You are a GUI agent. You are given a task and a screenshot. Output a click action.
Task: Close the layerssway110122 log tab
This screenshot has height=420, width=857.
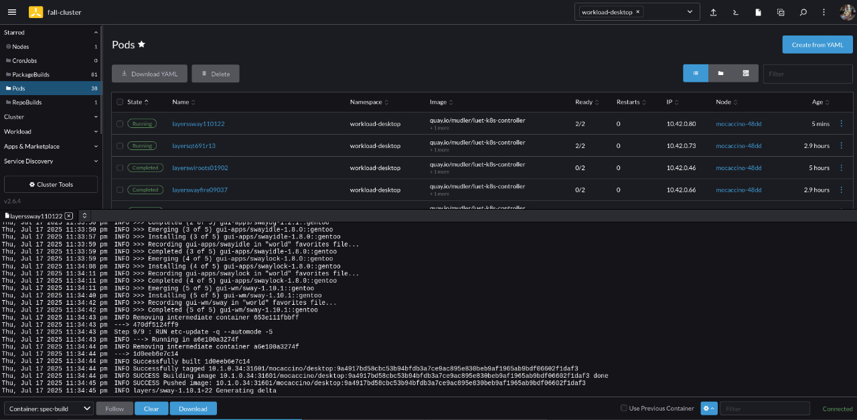69,216
